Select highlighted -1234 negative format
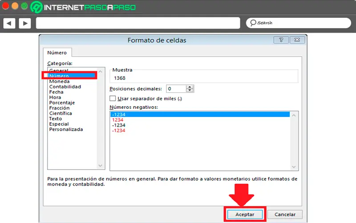356x223 pixels. point(200,115)
